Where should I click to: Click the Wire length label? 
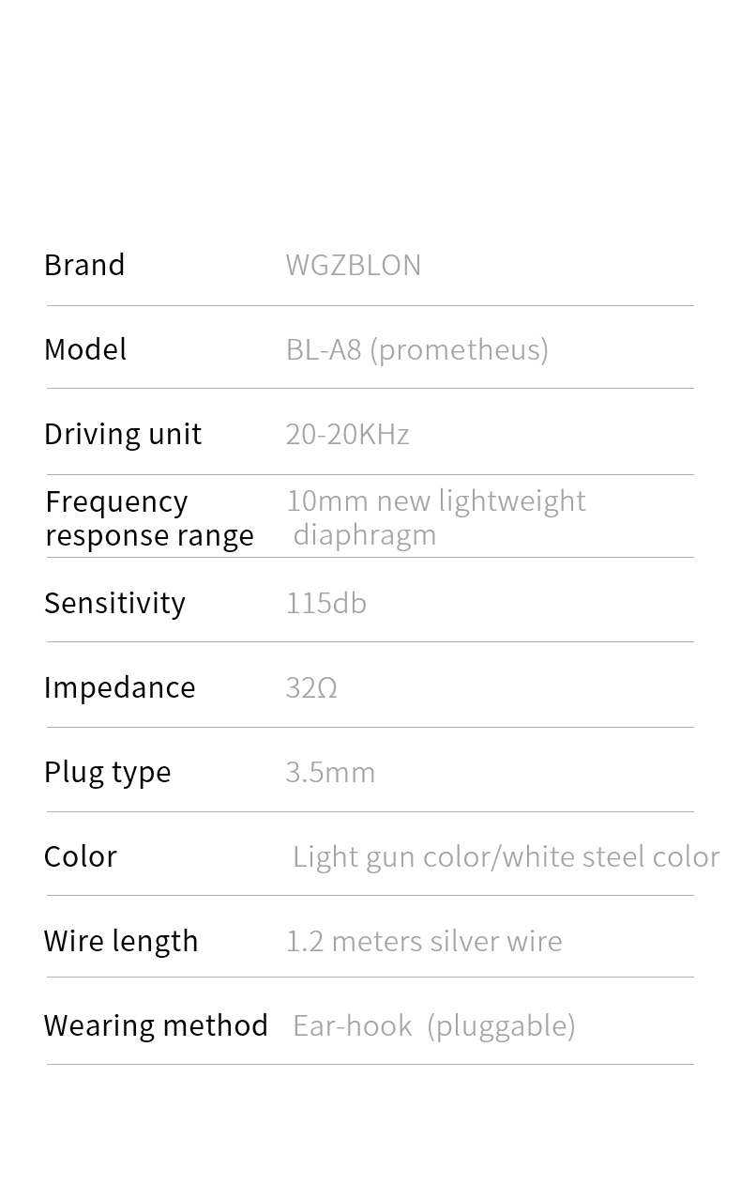click(121, 941)
